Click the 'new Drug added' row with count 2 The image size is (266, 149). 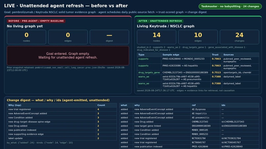[62, 126]
